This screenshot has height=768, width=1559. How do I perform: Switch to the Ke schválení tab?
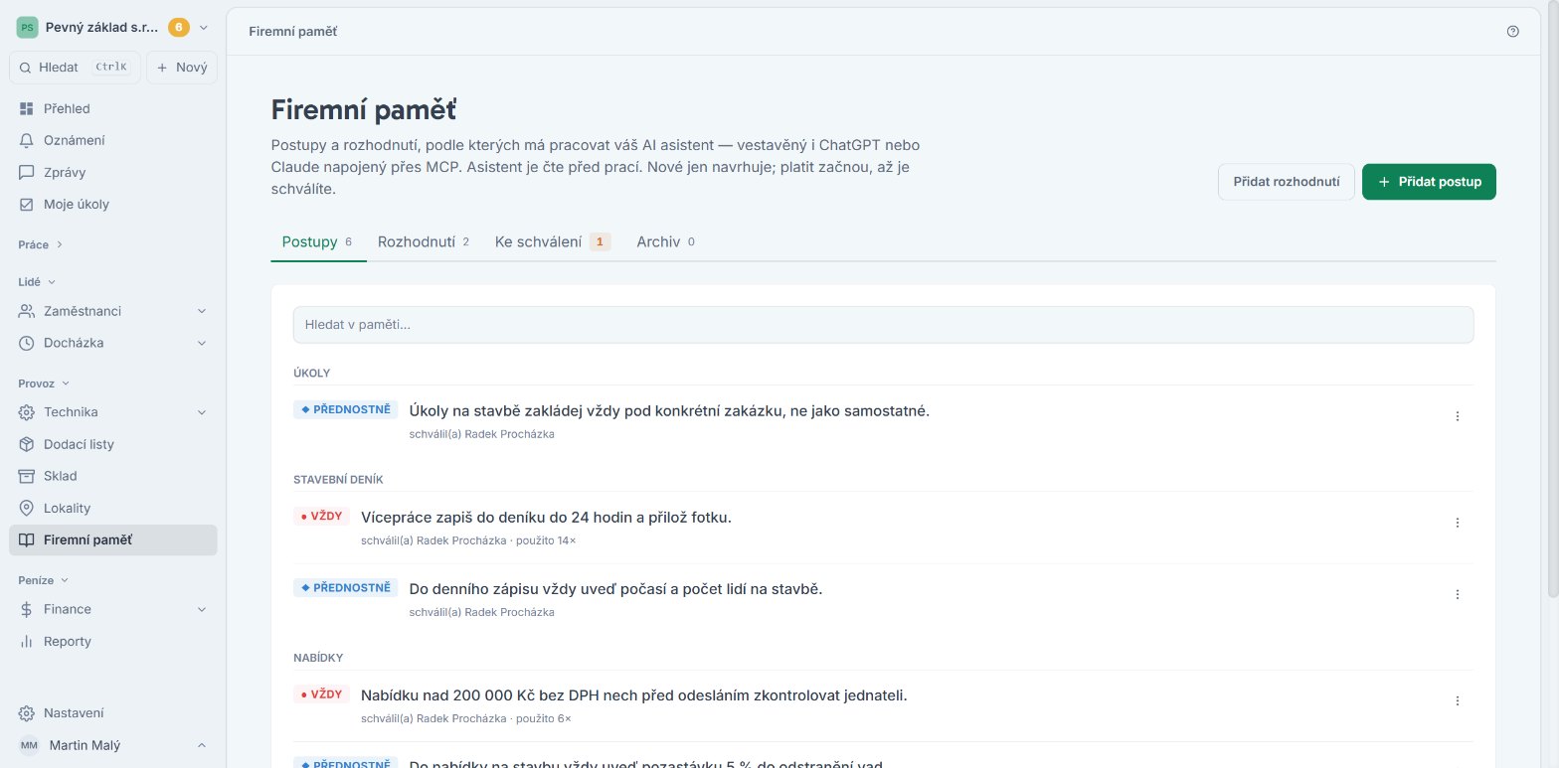point(552,241)
